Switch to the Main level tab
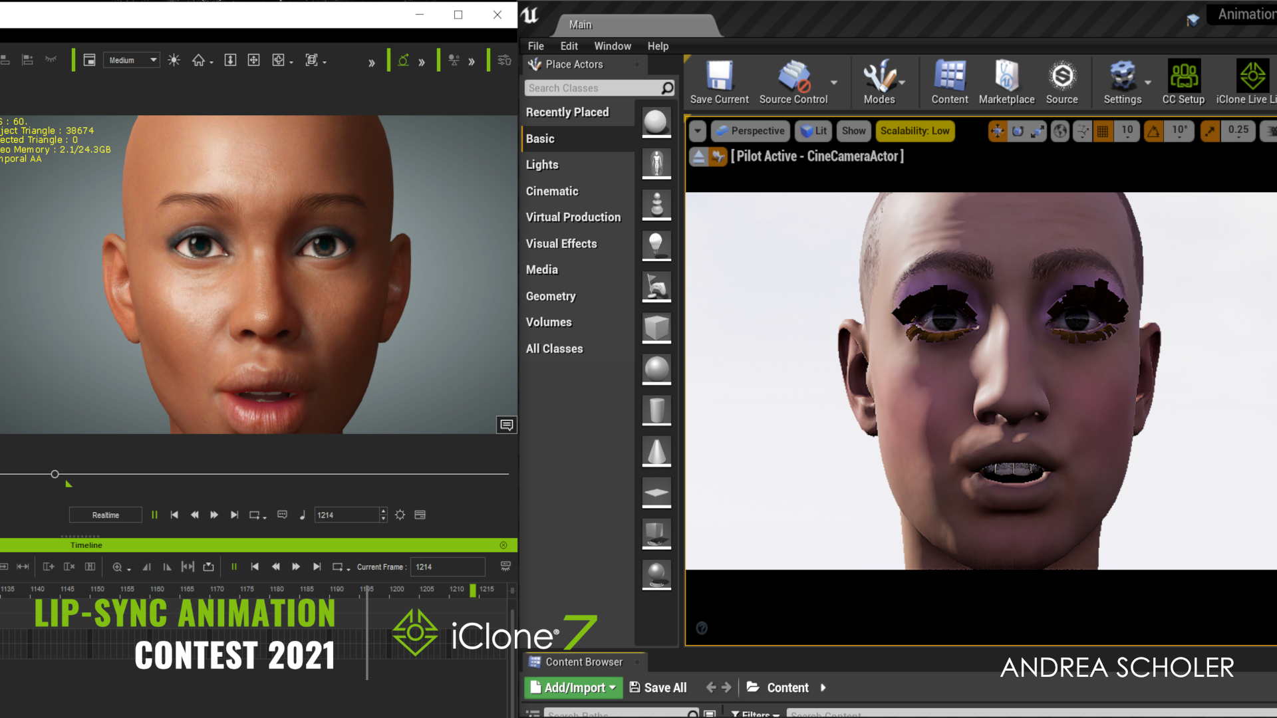 [x=581, y=25]
